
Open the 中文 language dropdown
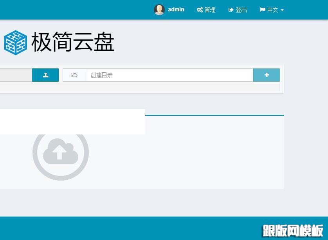(273, 10)
